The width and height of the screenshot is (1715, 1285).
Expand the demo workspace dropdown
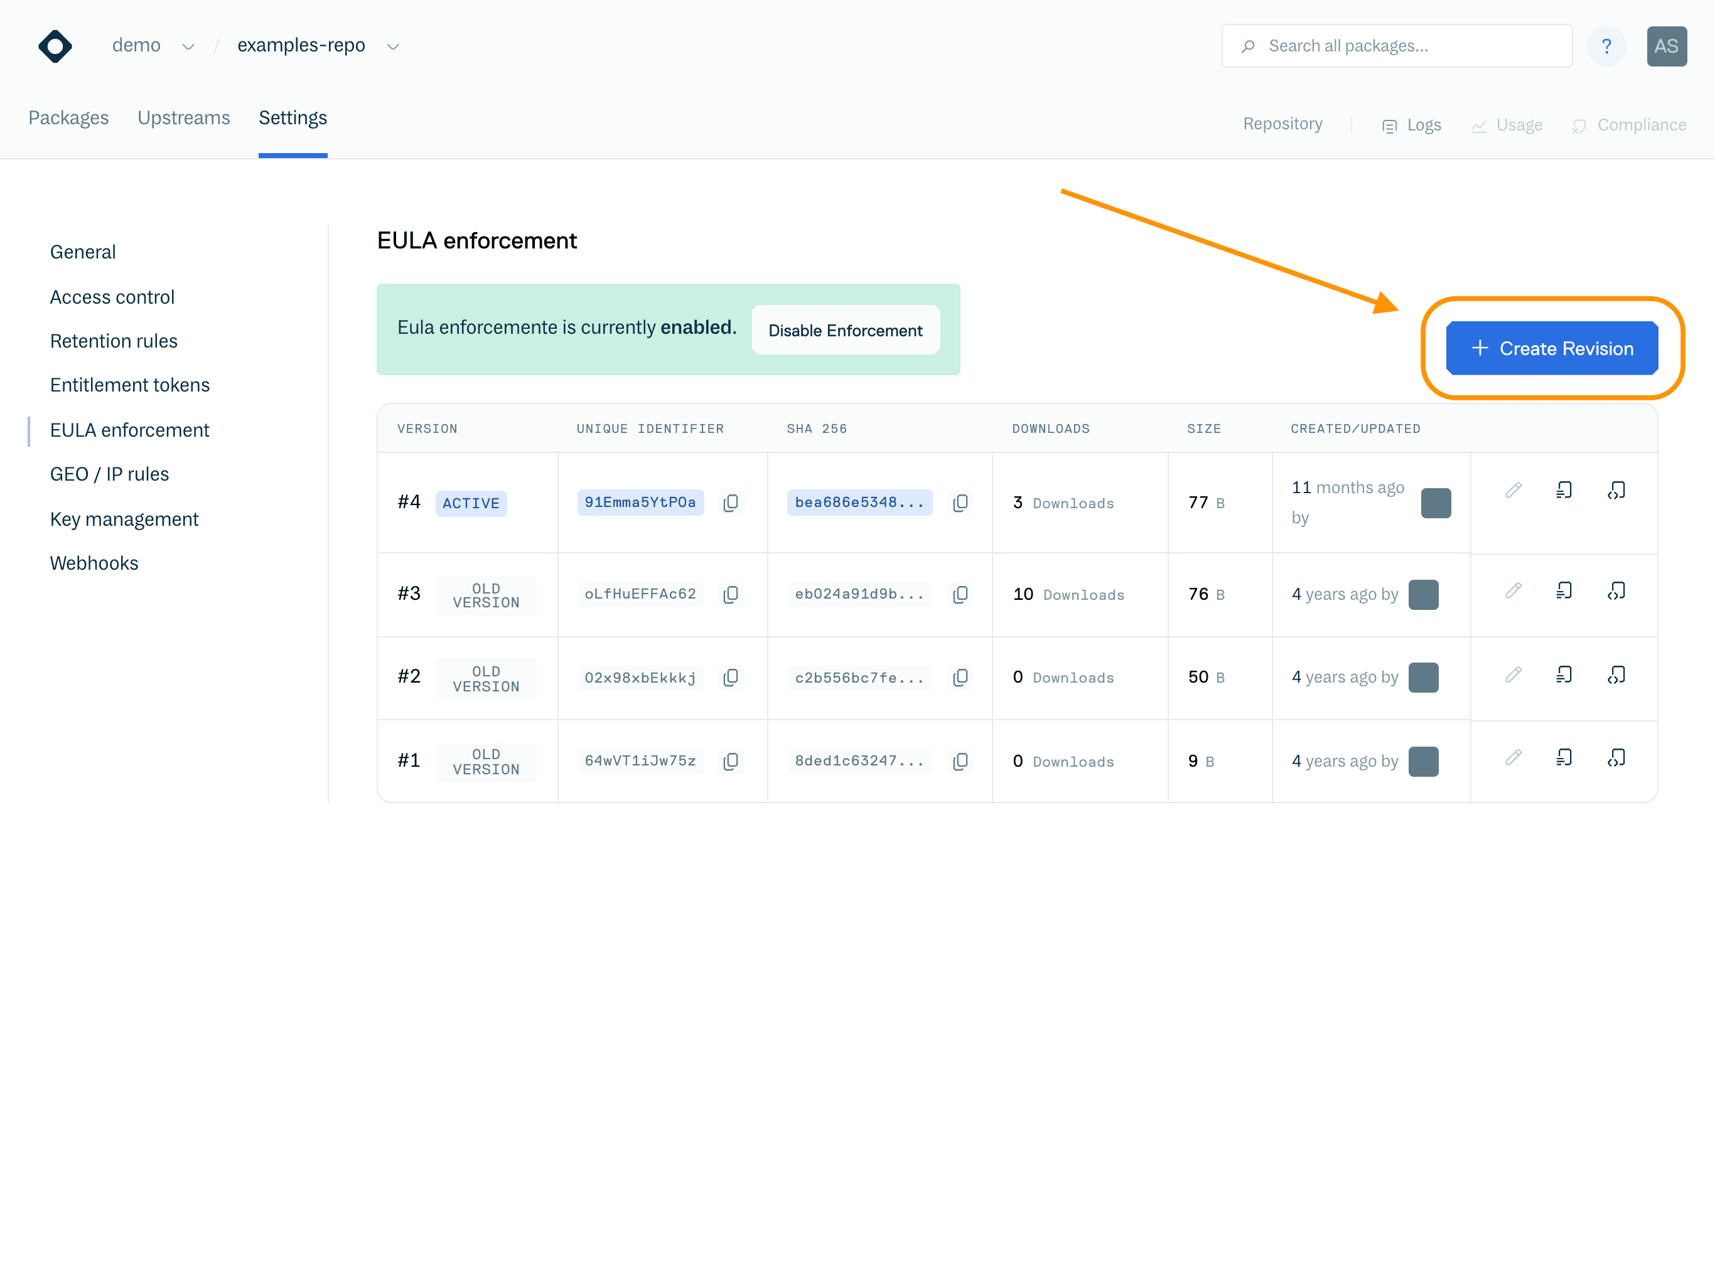pyautogui.click(x=188, y=46)
